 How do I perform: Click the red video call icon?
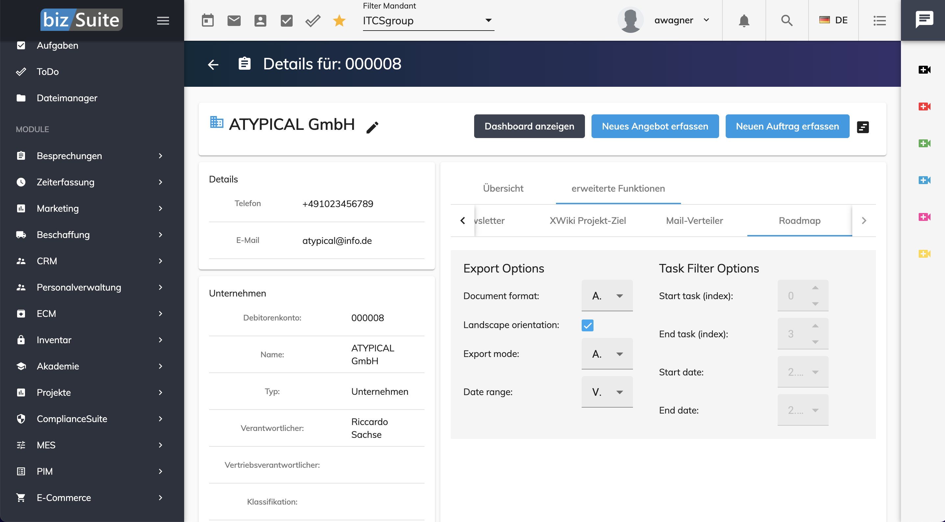click(x=925, y=107)
